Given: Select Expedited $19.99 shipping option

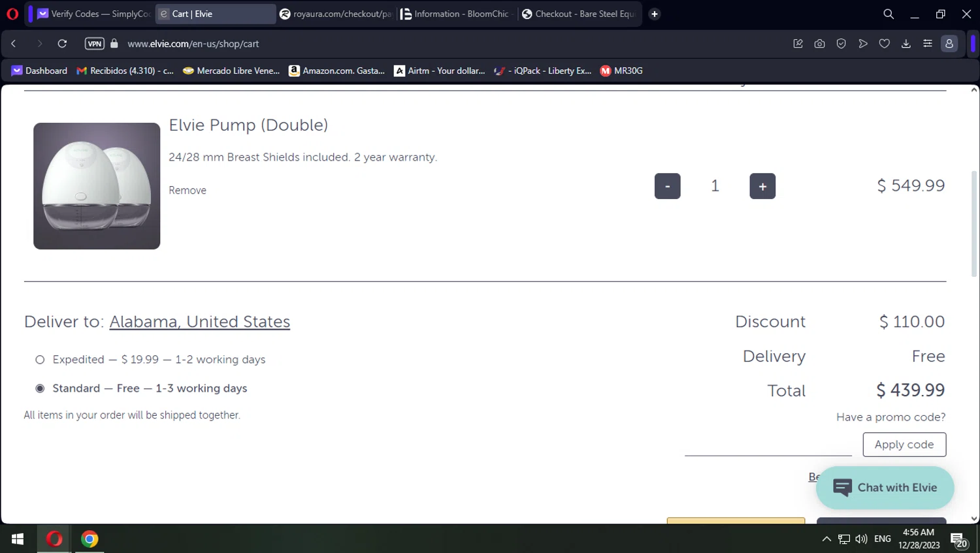Looking at the screenshot, I should pos(40,360).
